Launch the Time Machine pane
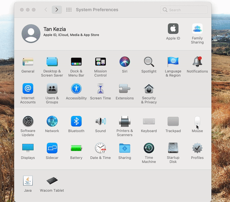 149,148
